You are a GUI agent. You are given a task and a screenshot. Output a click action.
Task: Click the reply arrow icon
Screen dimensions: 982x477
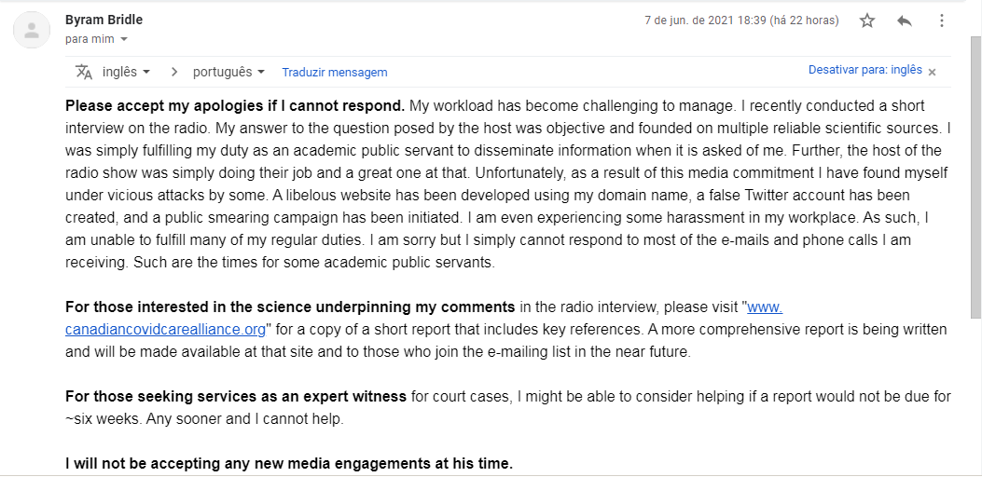tap(904, 20)
